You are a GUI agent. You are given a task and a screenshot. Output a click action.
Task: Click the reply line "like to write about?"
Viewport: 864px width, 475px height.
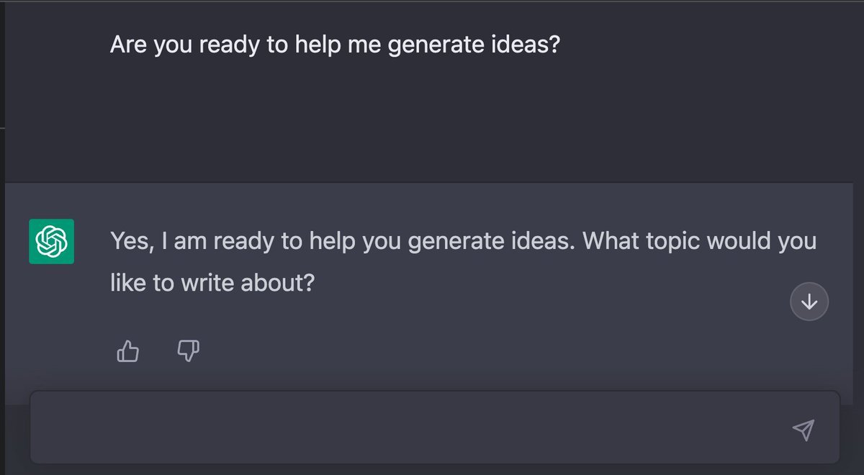tap(212, 283)
